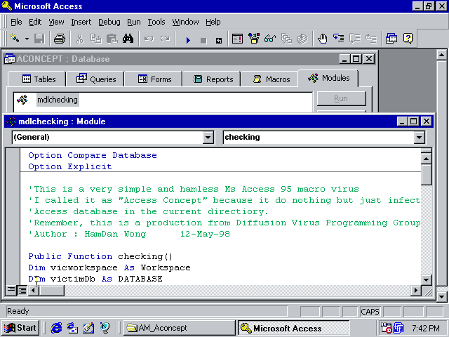Click the 'Option Explicit' code line

(70, 166)
